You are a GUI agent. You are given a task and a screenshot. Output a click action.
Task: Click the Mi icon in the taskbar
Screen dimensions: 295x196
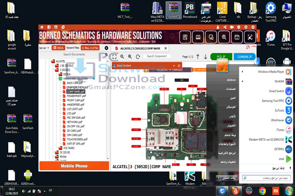[276, 191]
